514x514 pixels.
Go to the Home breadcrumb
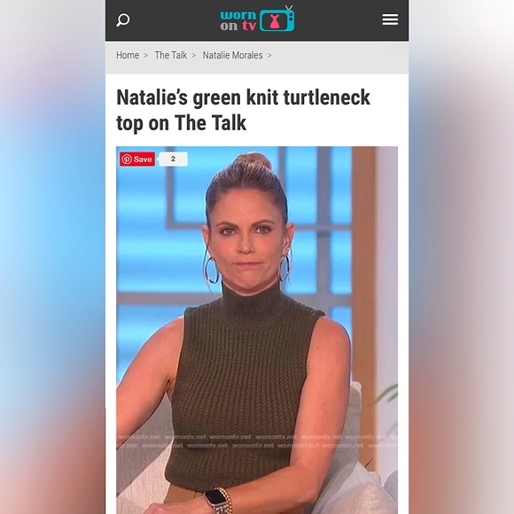[x=128, y=55]
